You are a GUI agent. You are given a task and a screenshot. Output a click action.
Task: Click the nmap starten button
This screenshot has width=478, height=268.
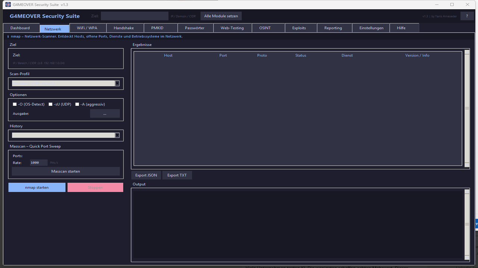(37, 187)
